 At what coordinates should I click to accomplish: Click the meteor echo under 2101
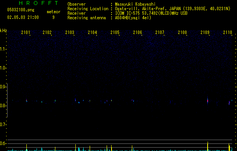click(27, 100)
